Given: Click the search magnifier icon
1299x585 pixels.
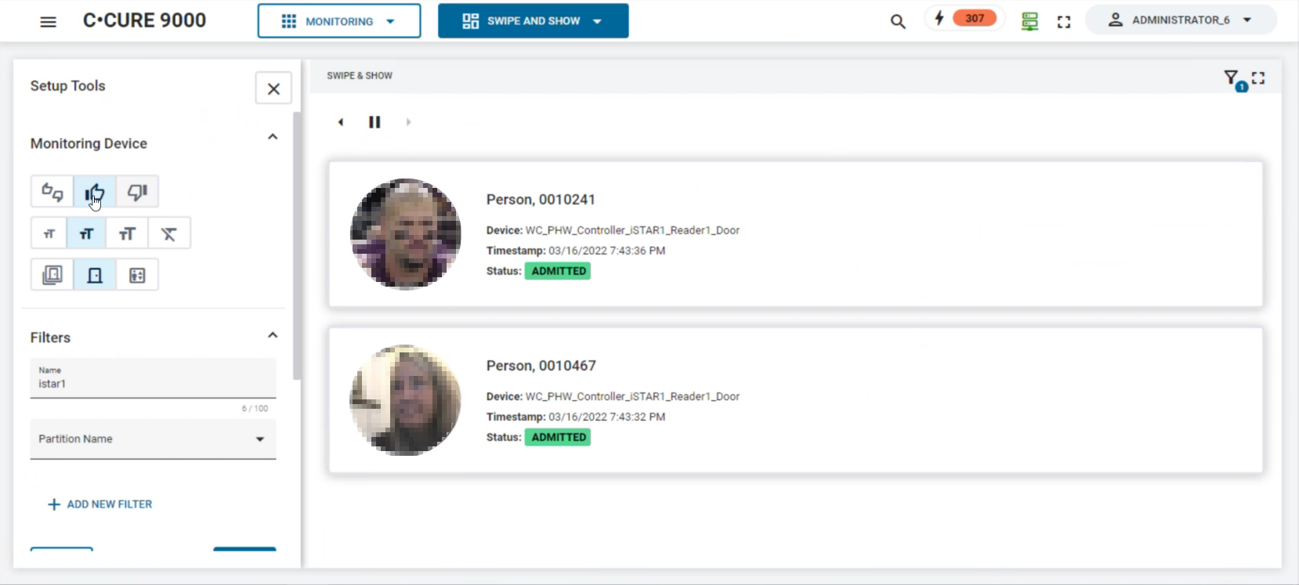Looking at the screenshot, I should [898, 21].
